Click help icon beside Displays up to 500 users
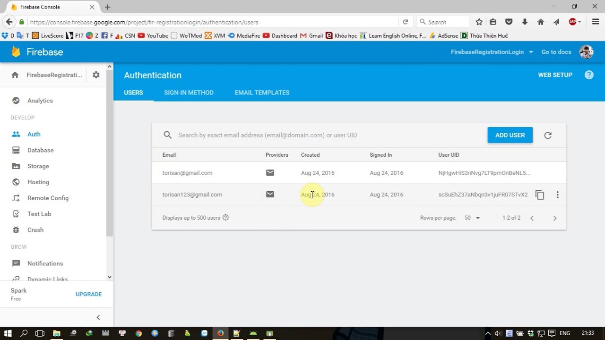 point(225,218)
